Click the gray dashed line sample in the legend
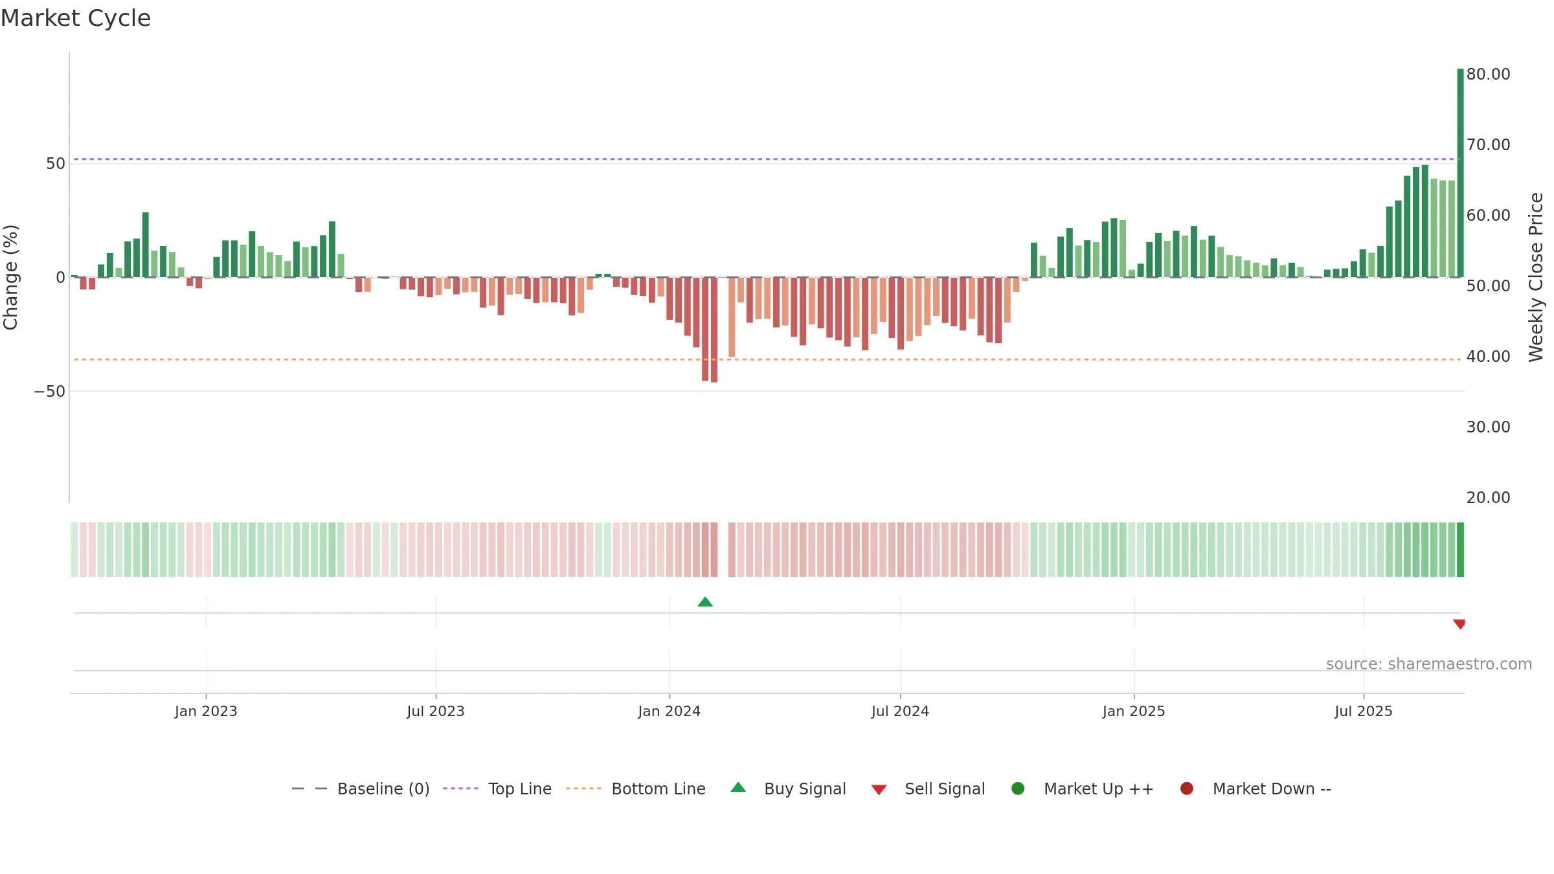Image resolution: width=1554 pixels, height=874 pixels. 309,789
